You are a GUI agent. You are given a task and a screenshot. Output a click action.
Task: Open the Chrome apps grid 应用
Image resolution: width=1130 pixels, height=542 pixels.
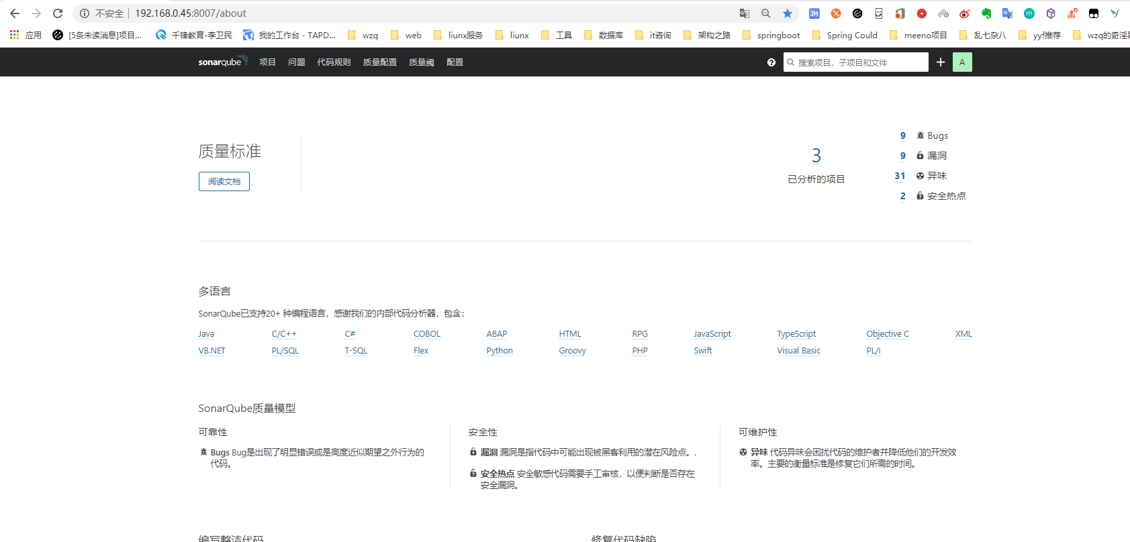pos(26,35)
